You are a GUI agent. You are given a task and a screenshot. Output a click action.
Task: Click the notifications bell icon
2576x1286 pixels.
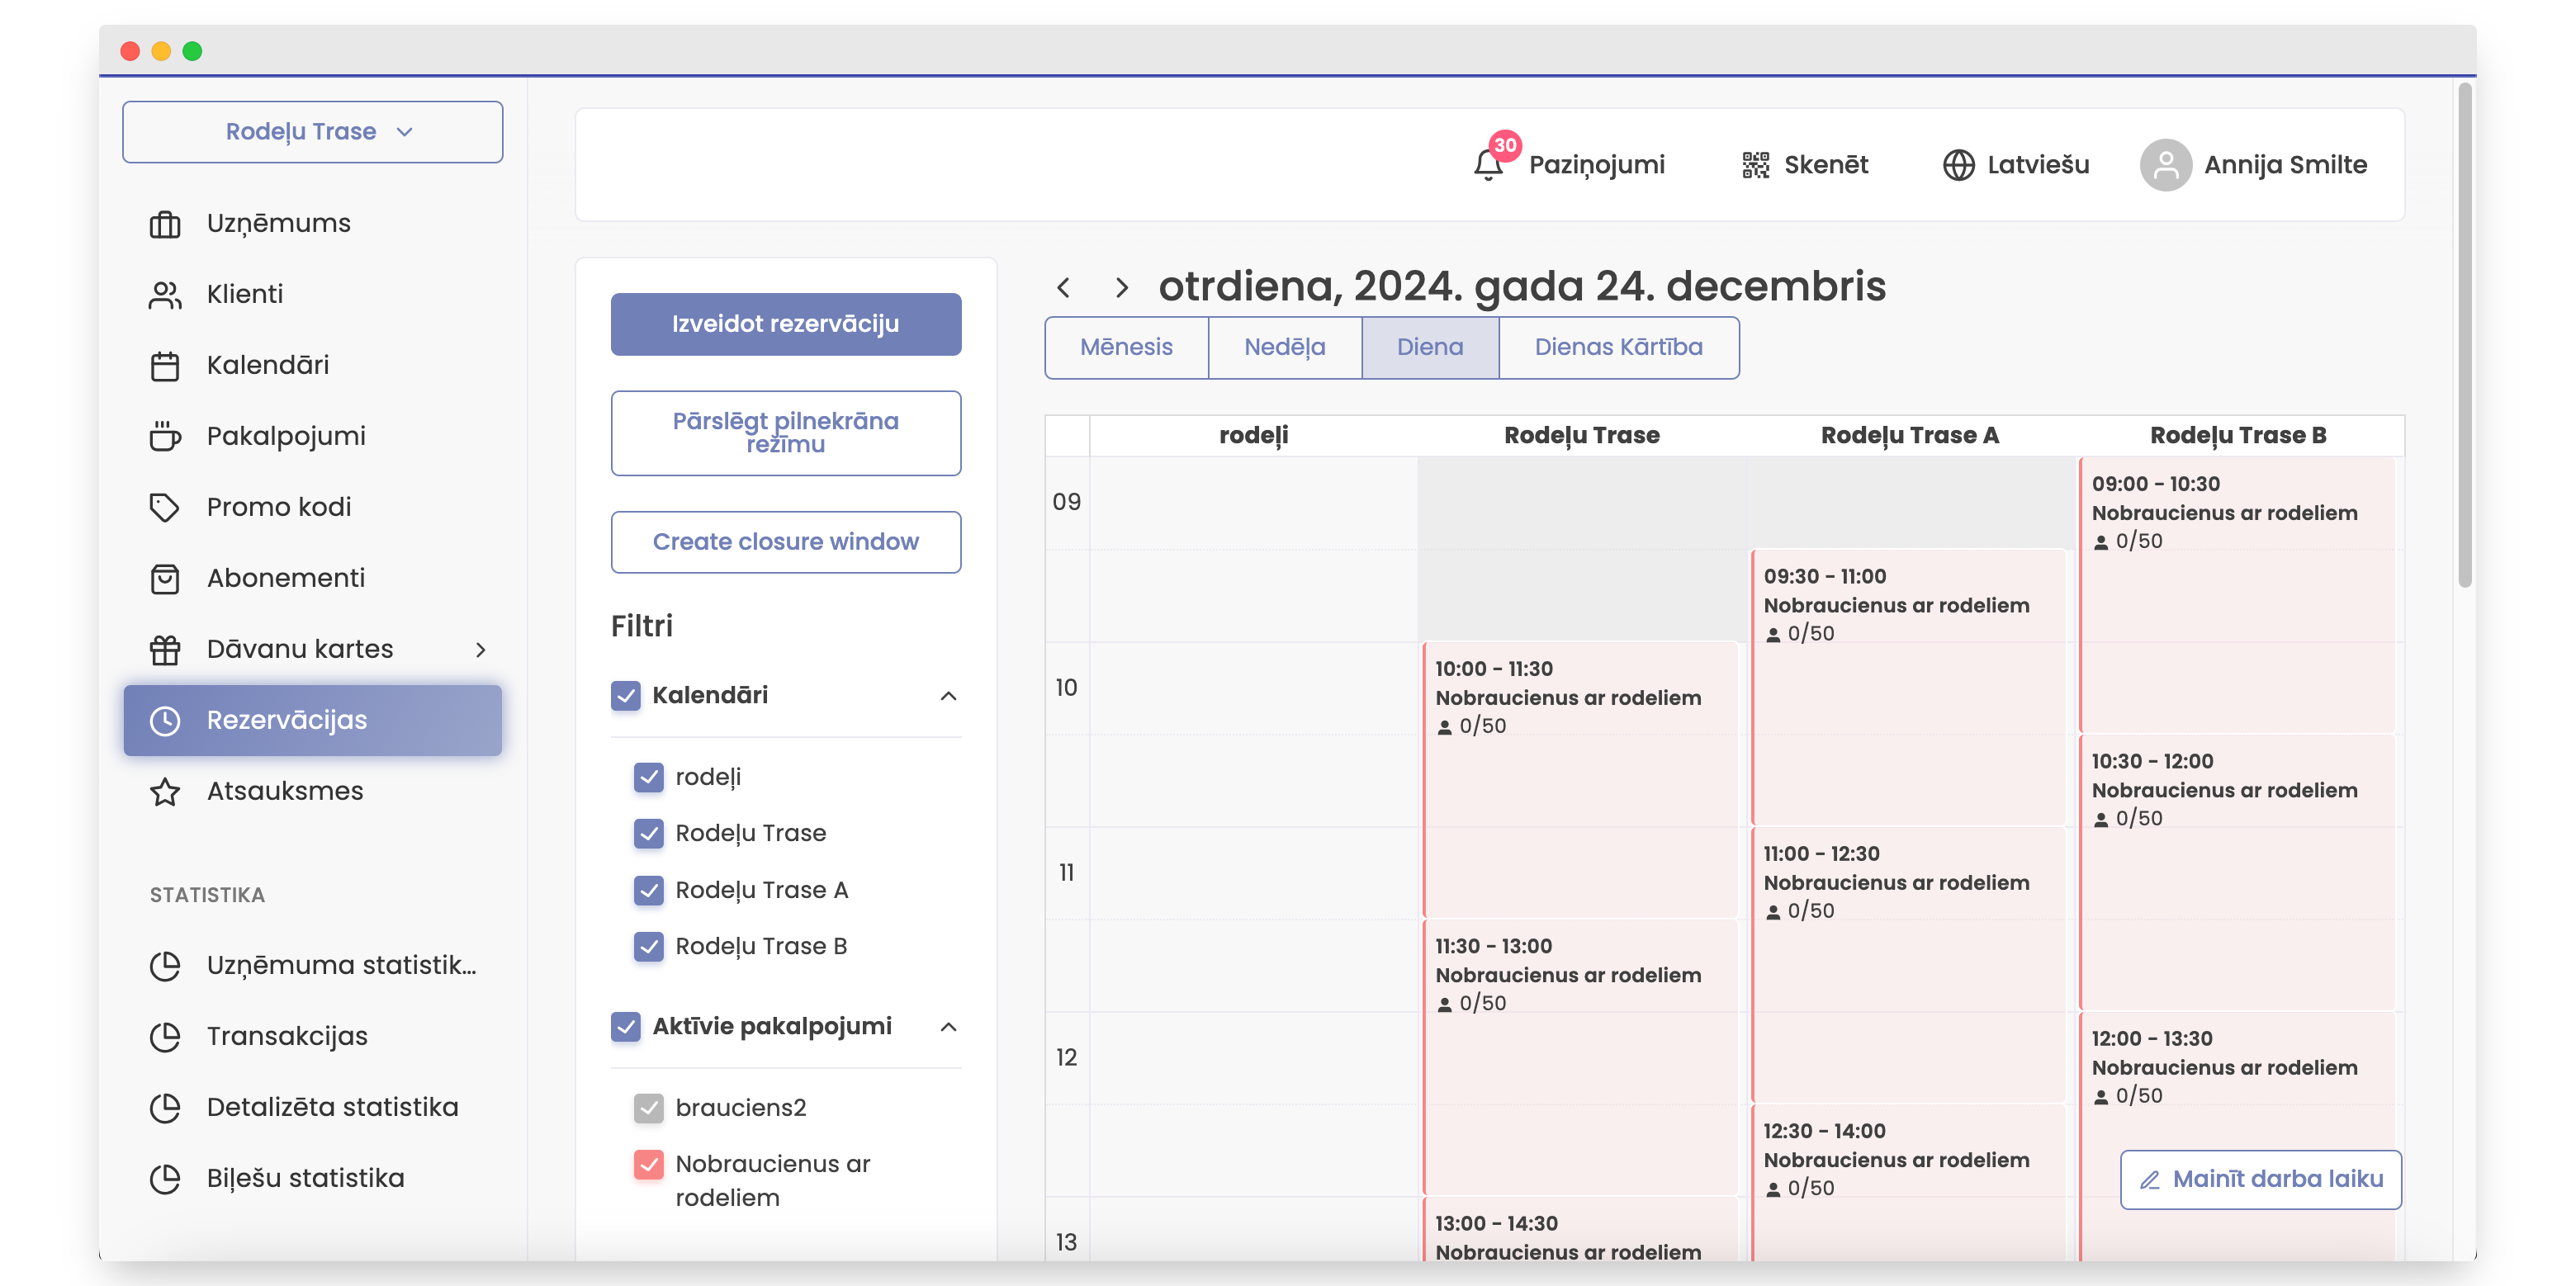click(1488, 165)
